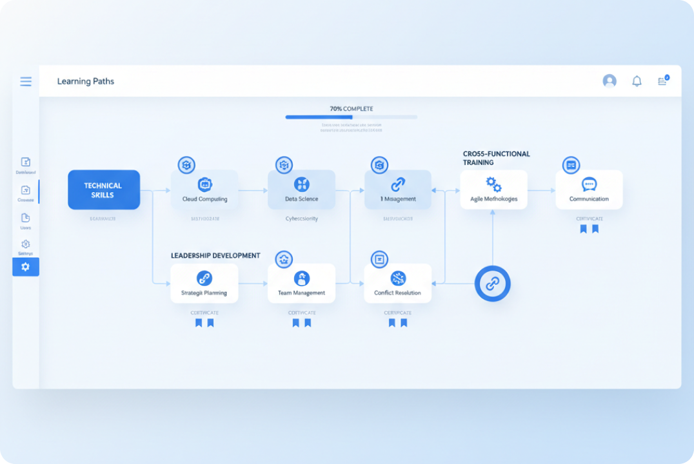
Task: Select the Technical Skills block
Action: 104,189
